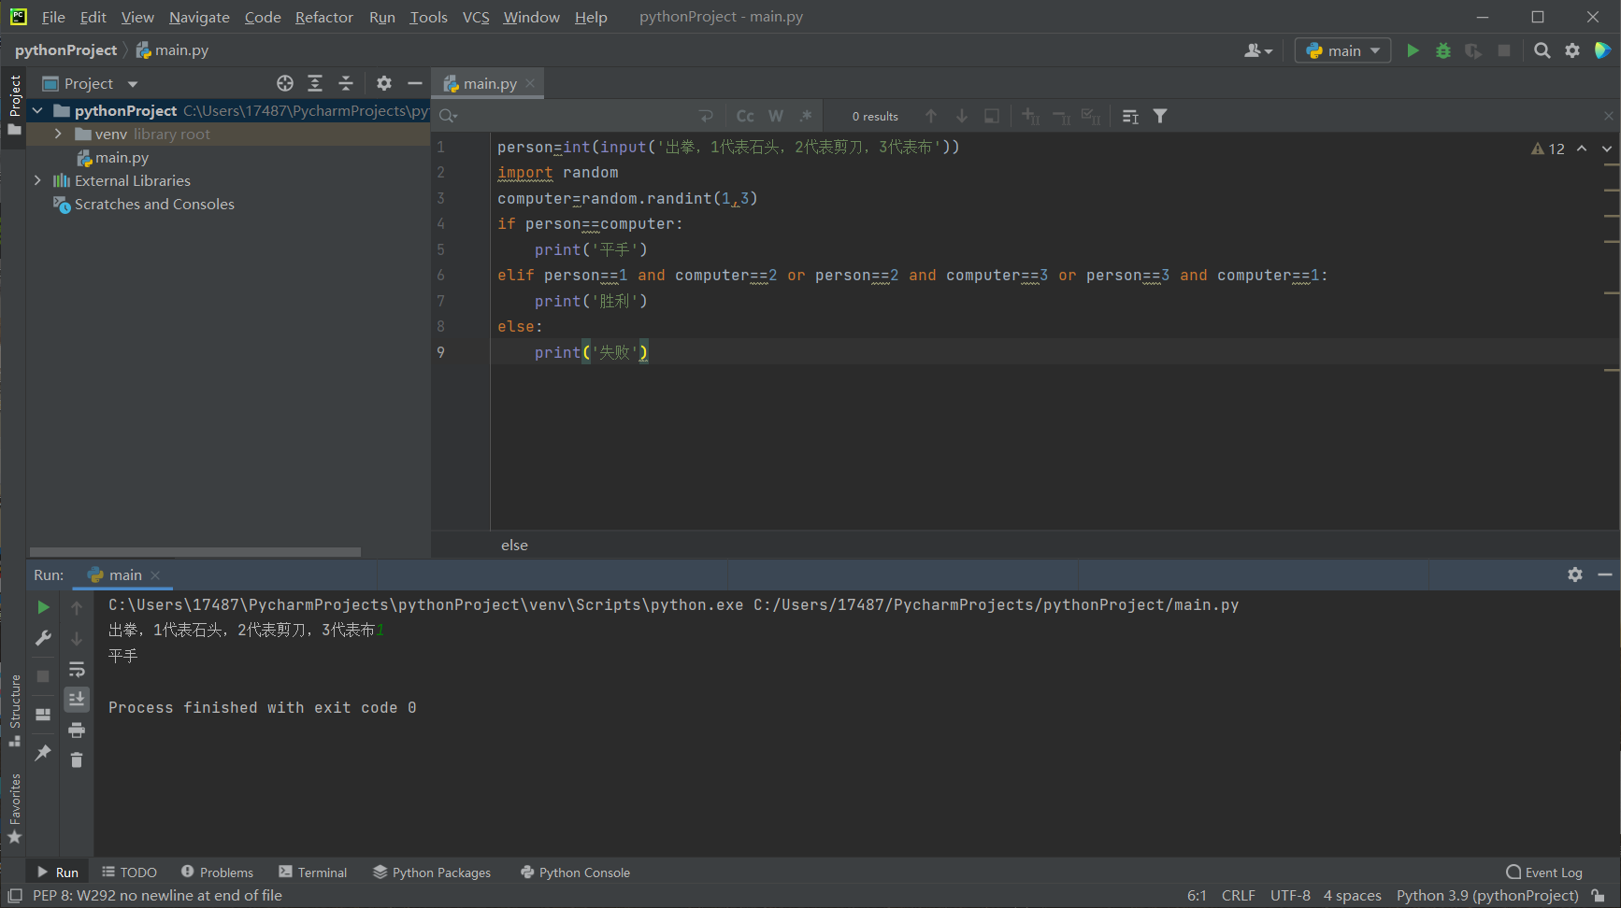Toggle Words (W) option in search bar
Screen dimensions: 1621x908
[x=775, y=116]
